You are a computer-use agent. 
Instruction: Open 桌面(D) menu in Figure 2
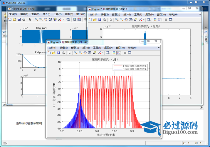pyautogui.click(x=149, y=14)
